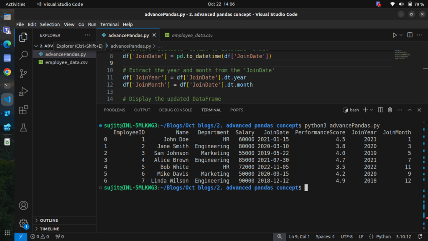The width and height of the screenshot is (428, 241).
Task: Run the Python file with play button
Action: 395,35
